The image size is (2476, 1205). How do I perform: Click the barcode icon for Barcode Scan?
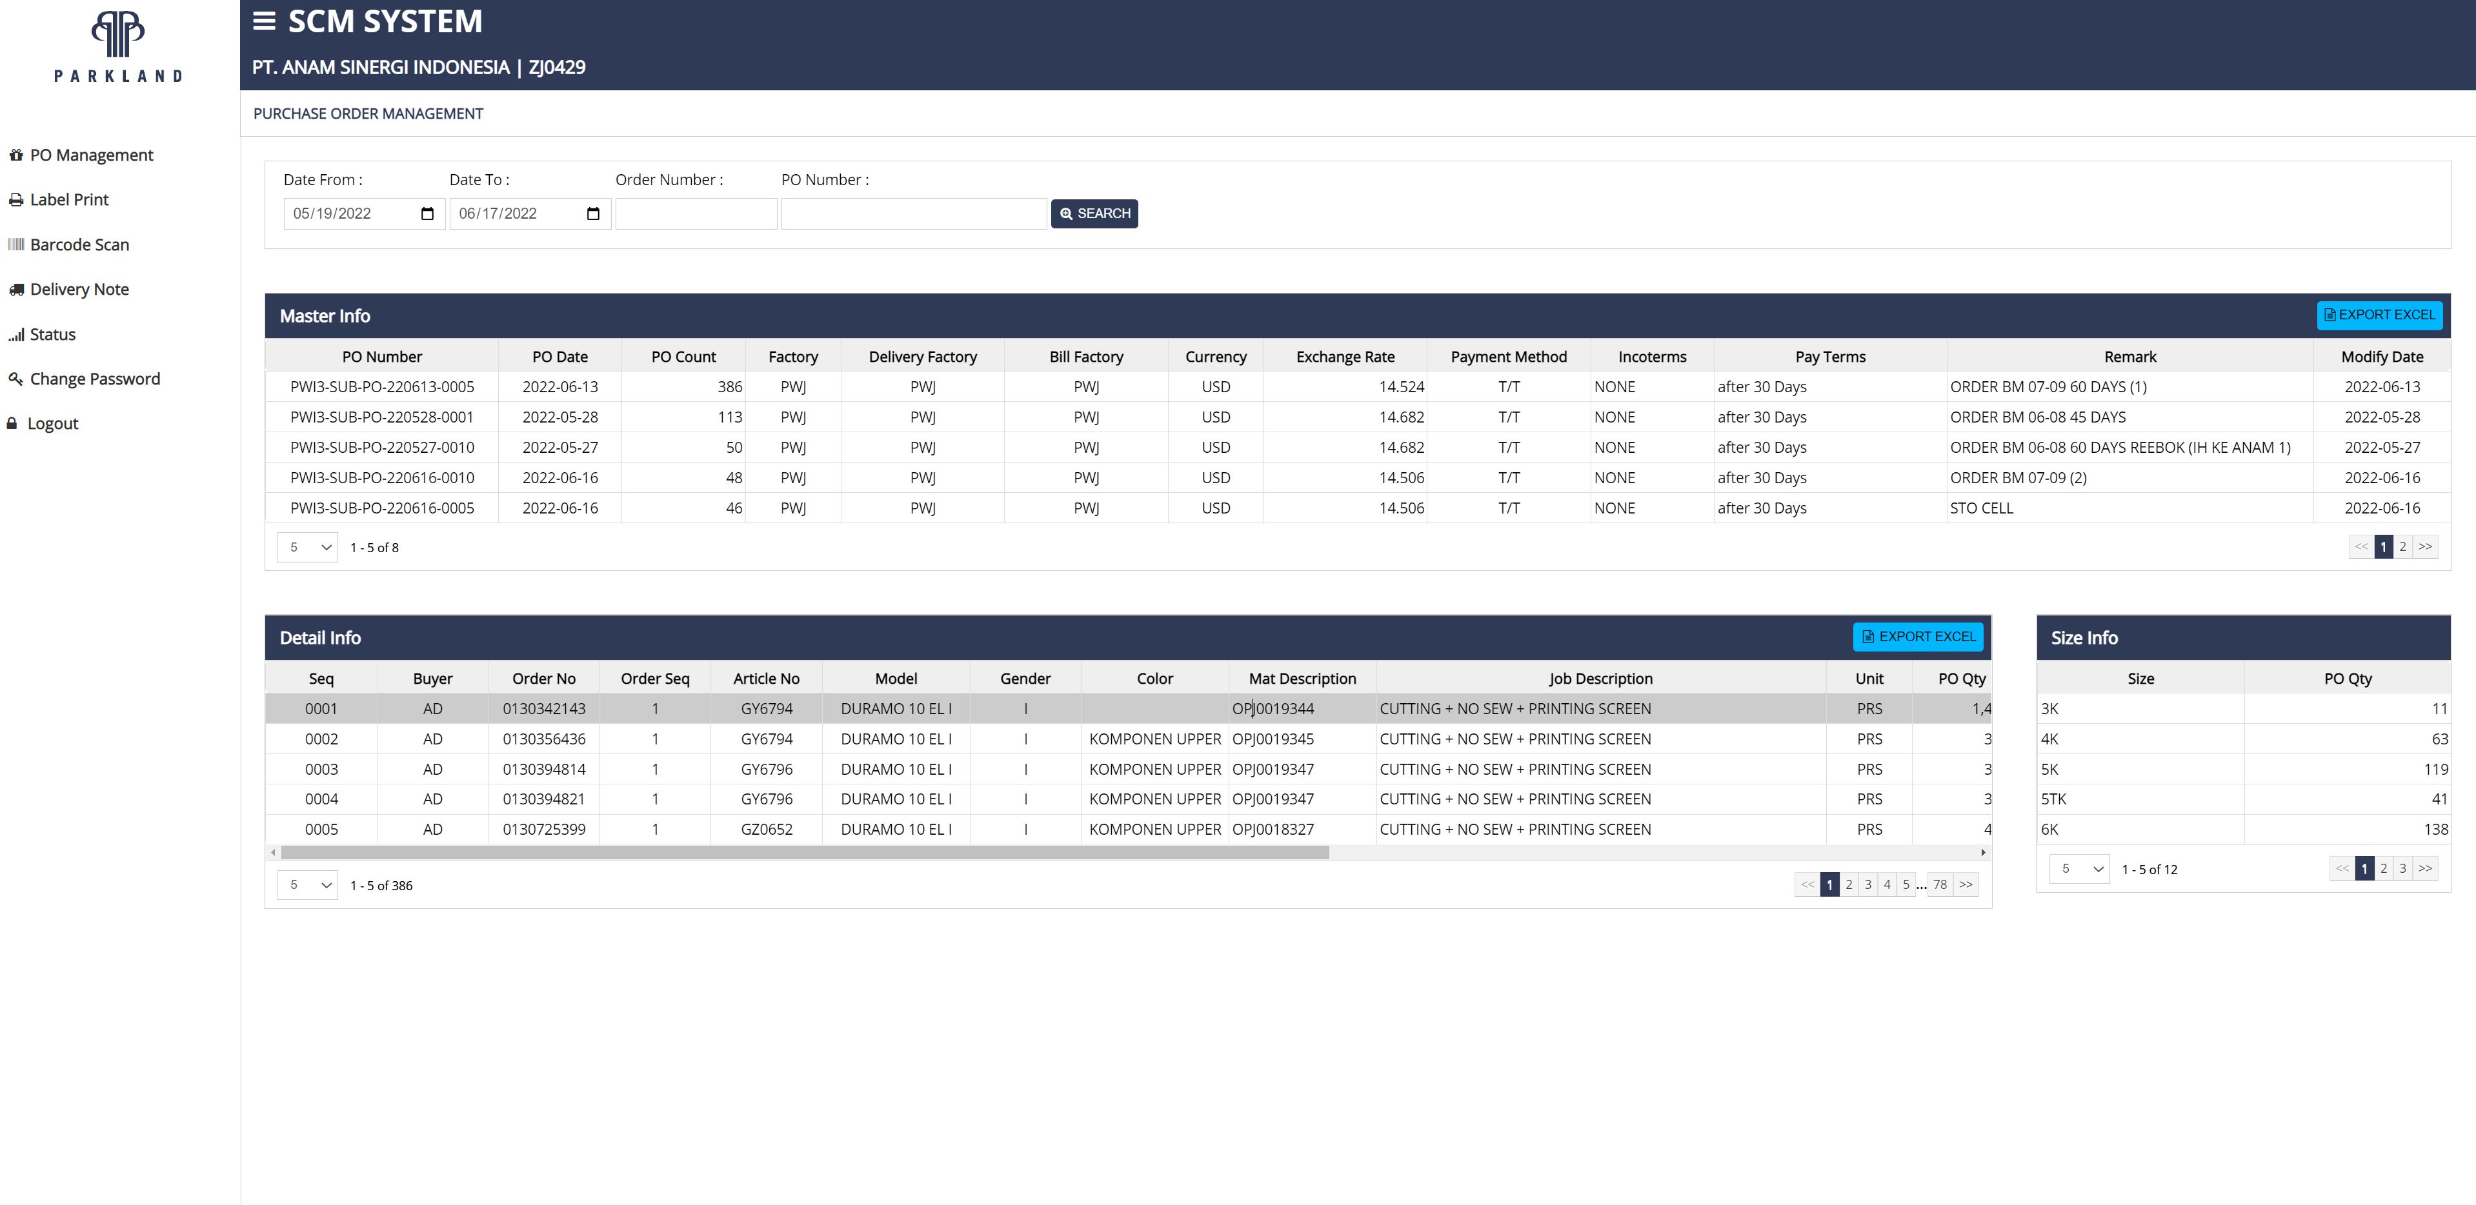(15, 244)
